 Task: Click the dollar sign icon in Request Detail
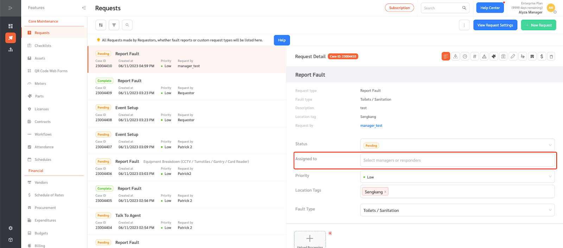(542, 56)
